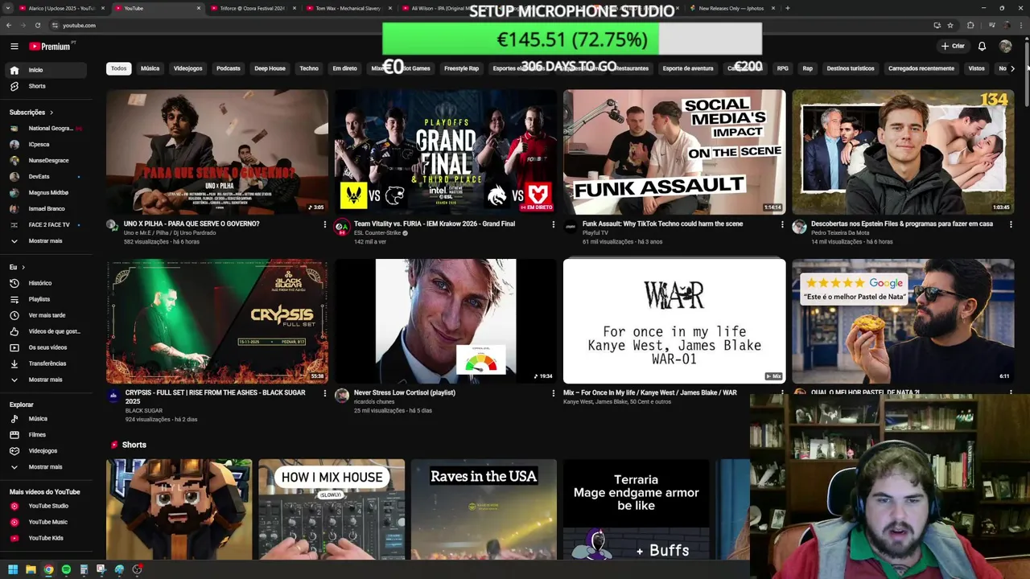Play the Funk Assault video thumbnail
Viewport: 1030px width, 579px height.
pos(674,152)
